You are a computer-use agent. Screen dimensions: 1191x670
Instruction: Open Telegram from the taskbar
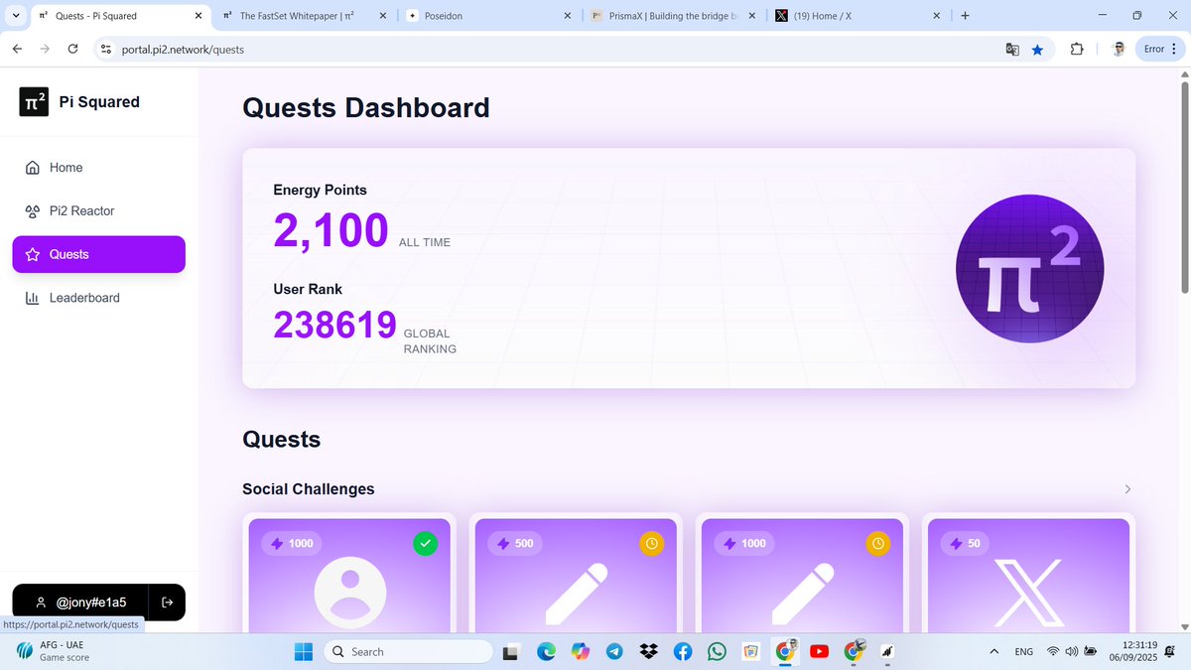614,652
